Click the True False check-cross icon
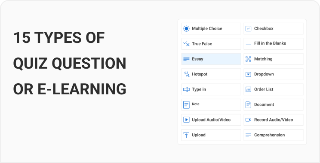 tap(186, 44)
